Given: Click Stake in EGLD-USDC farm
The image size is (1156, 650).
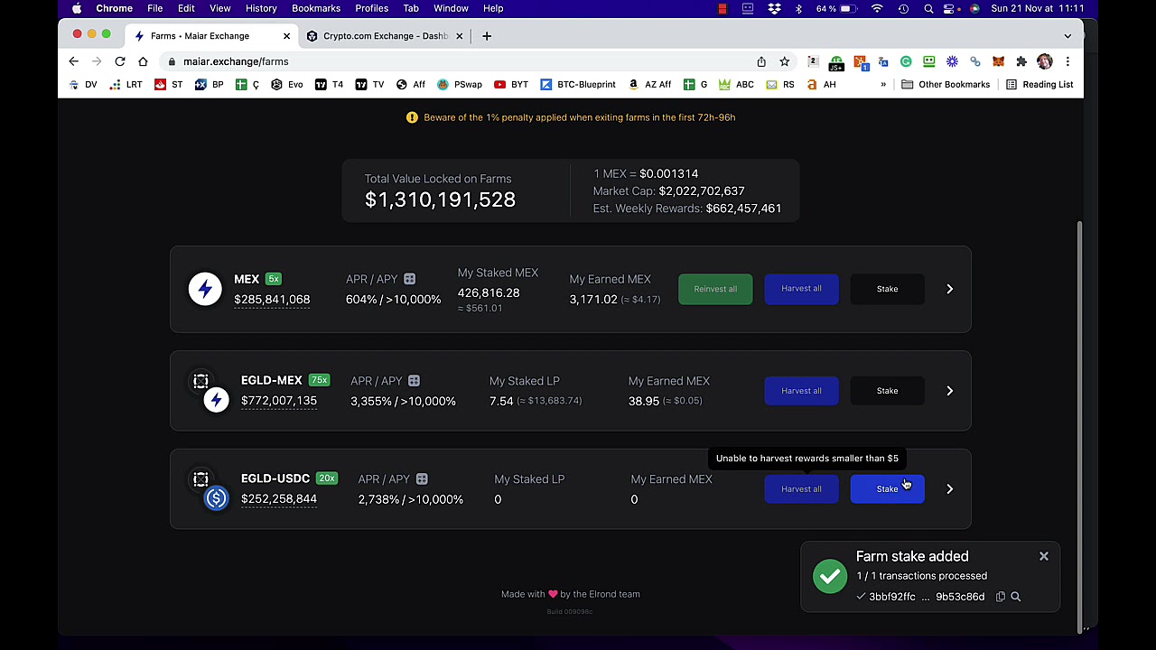Looking at the screenshot, I should coord(887,489).
